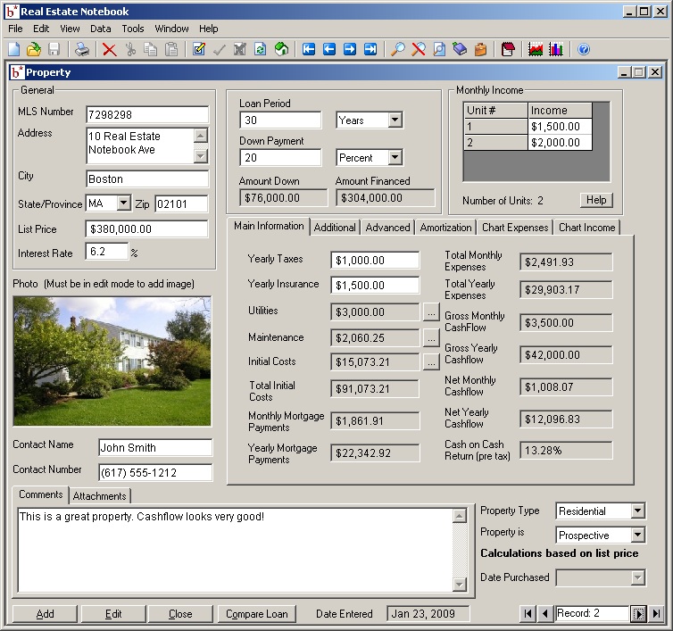
Task: Click the Yearly Taxes input field
Action: [375, 261]
